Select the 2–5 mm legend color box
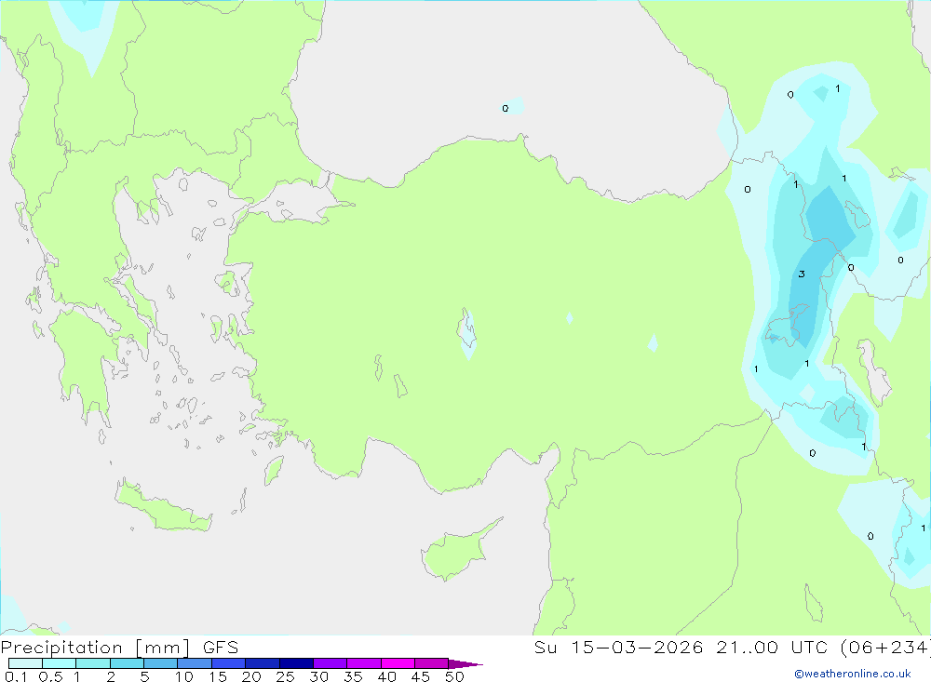 [x=127, y=663]
